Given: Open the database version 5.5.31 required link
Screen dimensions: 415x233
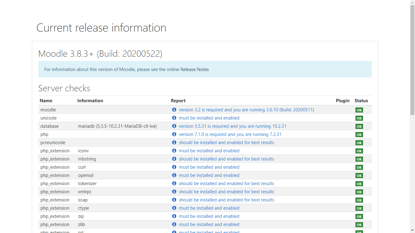Looking at the screenshot, I should pyautogui.click(x=232, y=126).
